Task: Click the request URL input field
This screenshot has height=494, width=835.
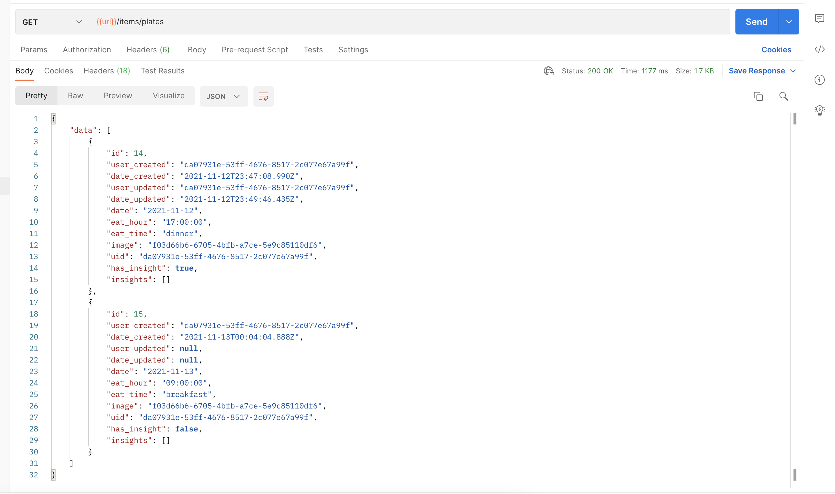Action: 409,22
